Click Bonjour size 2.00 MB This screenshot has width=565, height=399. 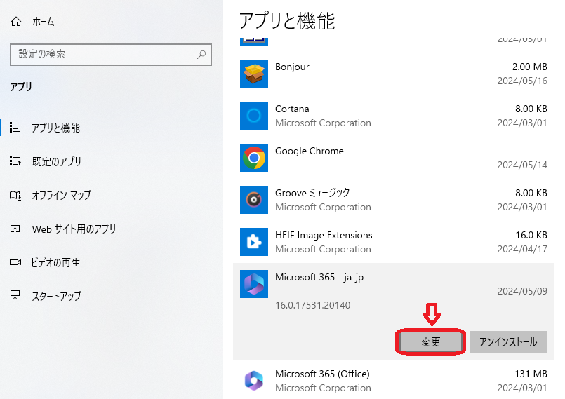530,67
